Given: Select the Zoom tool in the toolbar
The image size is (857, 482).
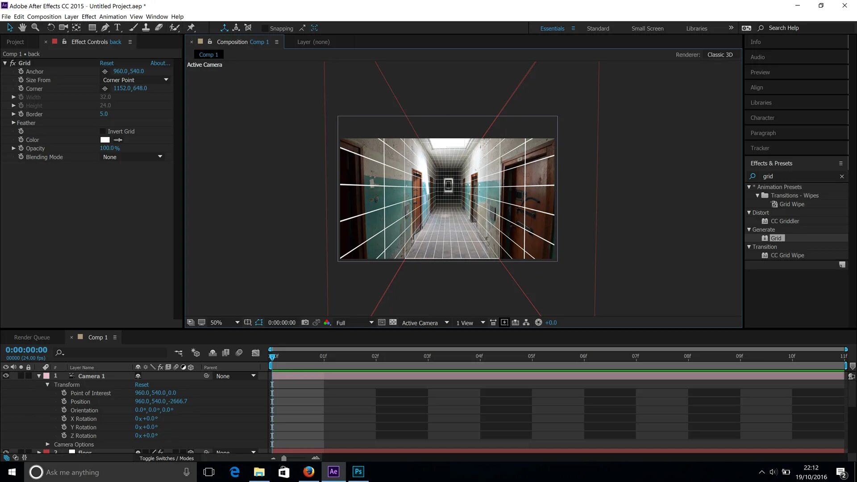Looking at the screenshot, I should pyautogui.click(x=35, y=28).
